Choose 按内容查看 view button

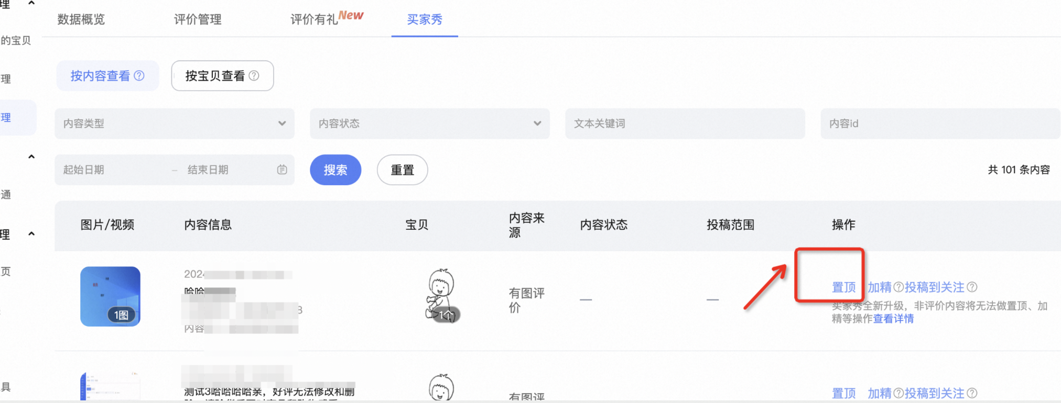click(107, 76)
